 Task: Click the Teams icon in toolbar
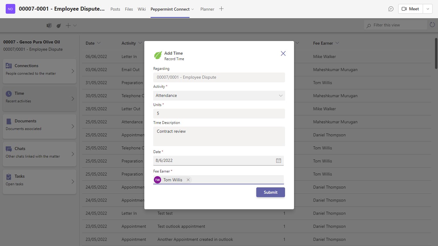point(49,26)
